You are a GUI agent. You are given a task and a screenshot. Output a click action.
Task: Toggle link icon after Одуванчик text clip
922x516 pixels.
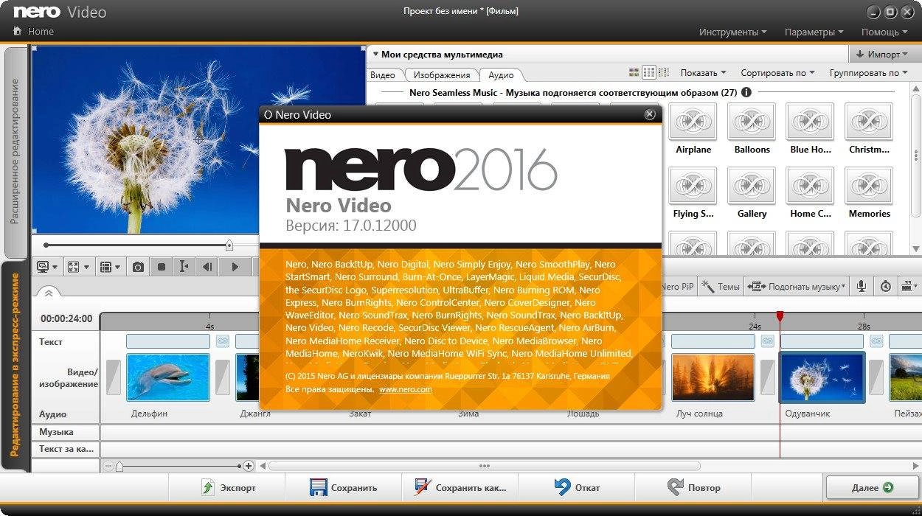[876, 341]
